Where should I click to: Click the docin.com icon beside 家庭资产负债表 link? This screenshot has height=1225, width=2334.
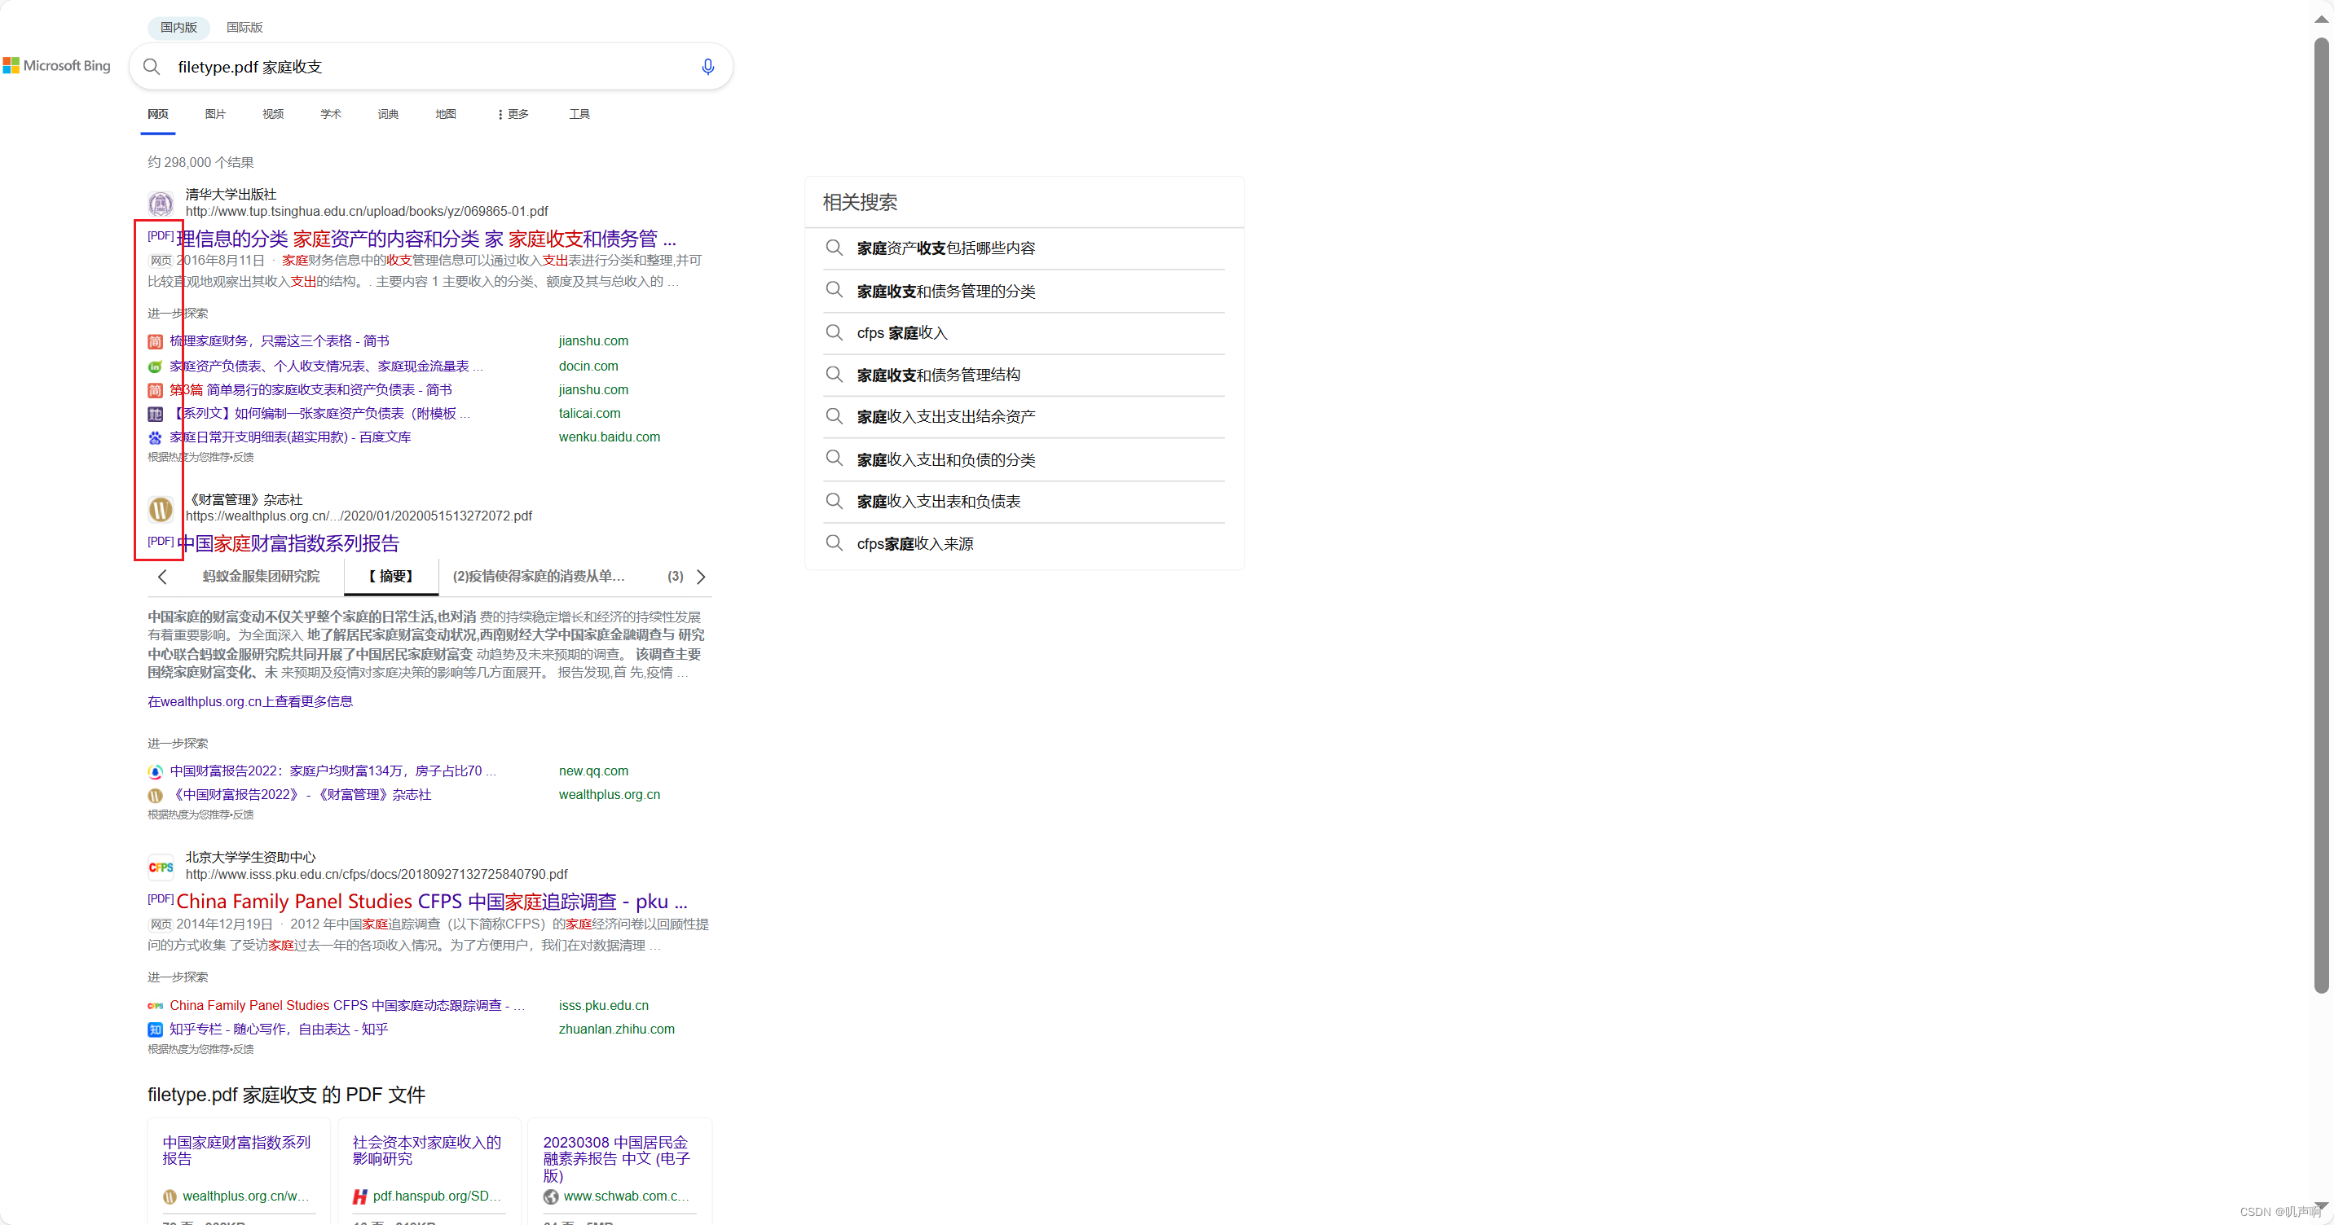click(154, 366)
